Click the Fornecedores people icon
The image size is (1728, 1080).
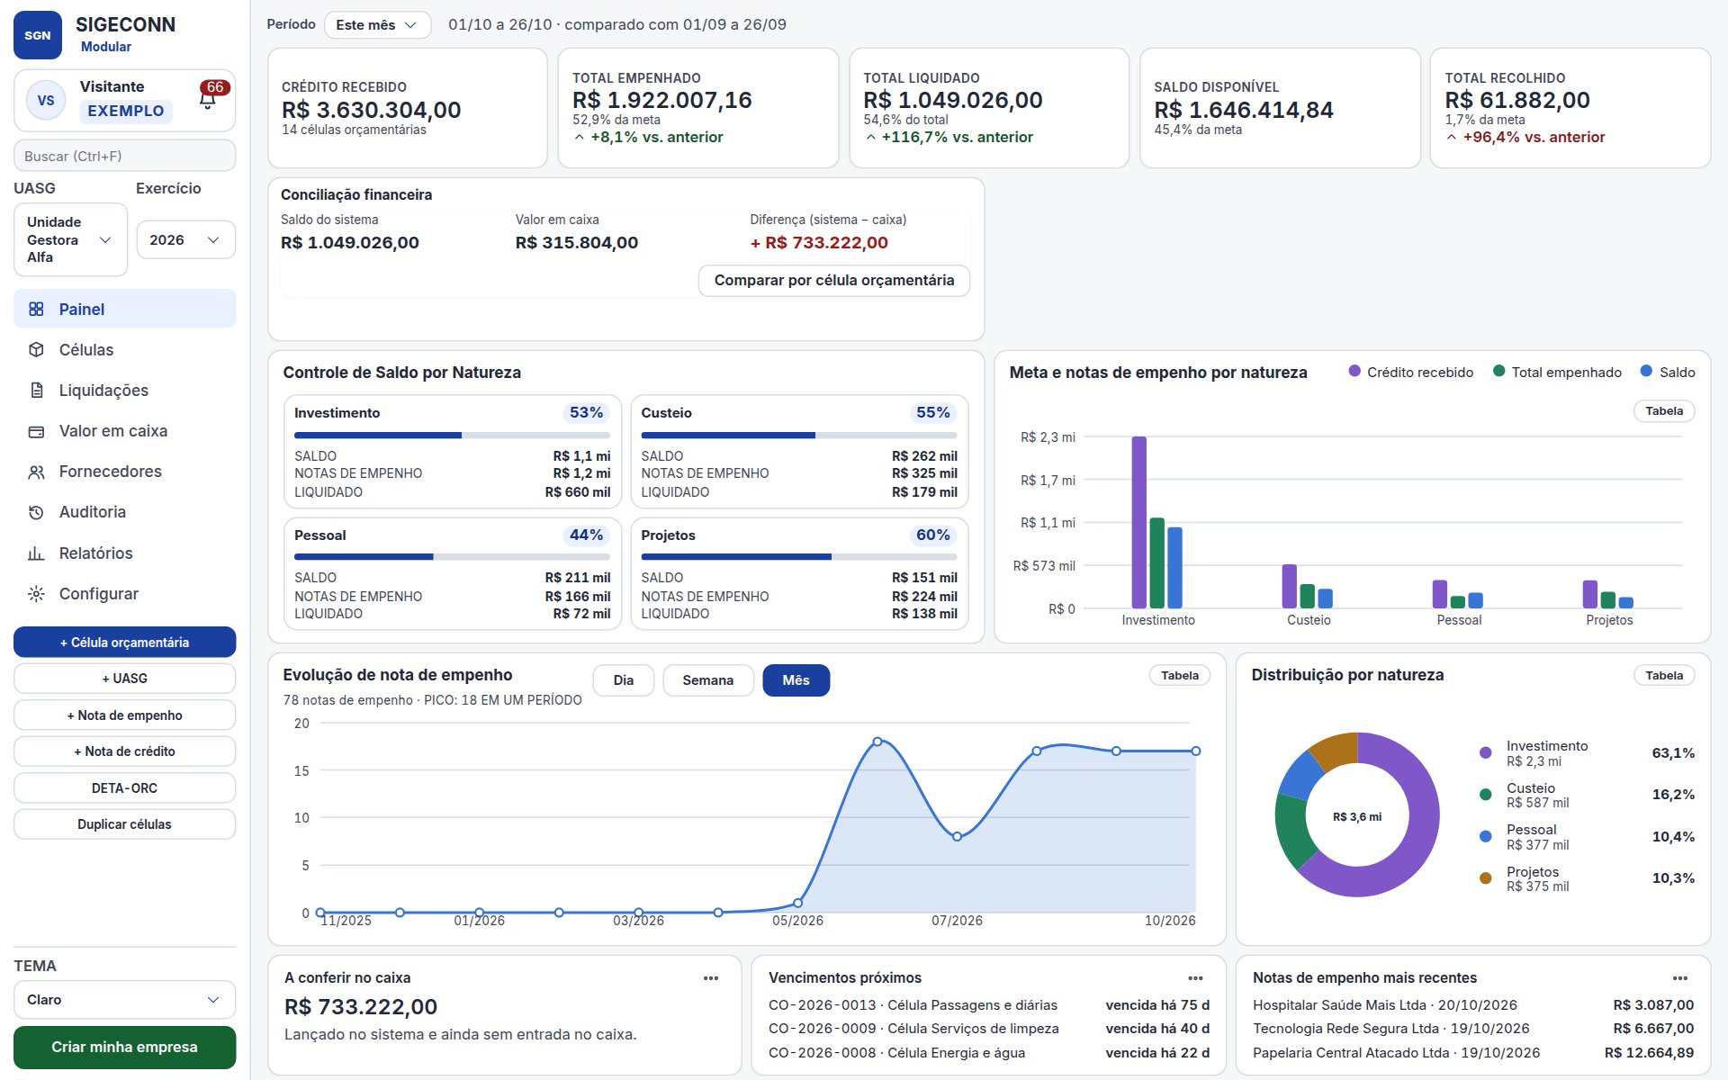[x=36, y=472]
